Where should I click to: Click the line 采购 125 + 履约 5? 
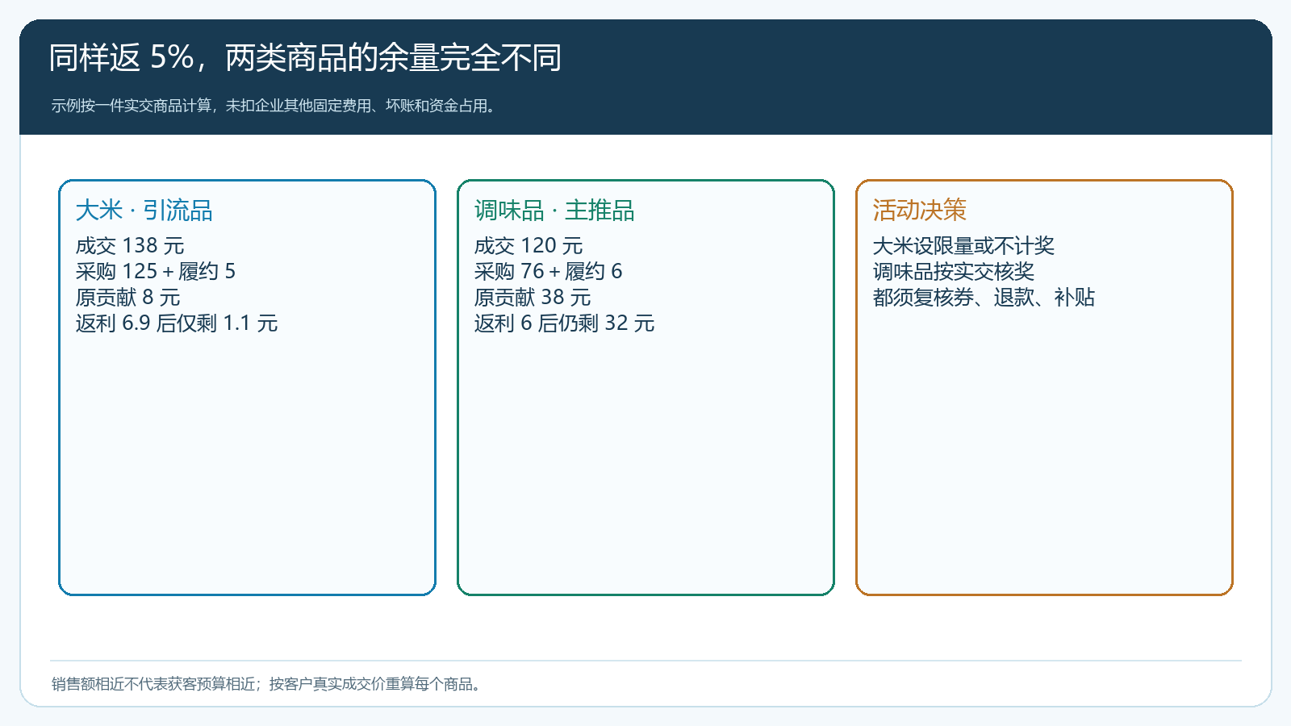click(x=156, y=271)
